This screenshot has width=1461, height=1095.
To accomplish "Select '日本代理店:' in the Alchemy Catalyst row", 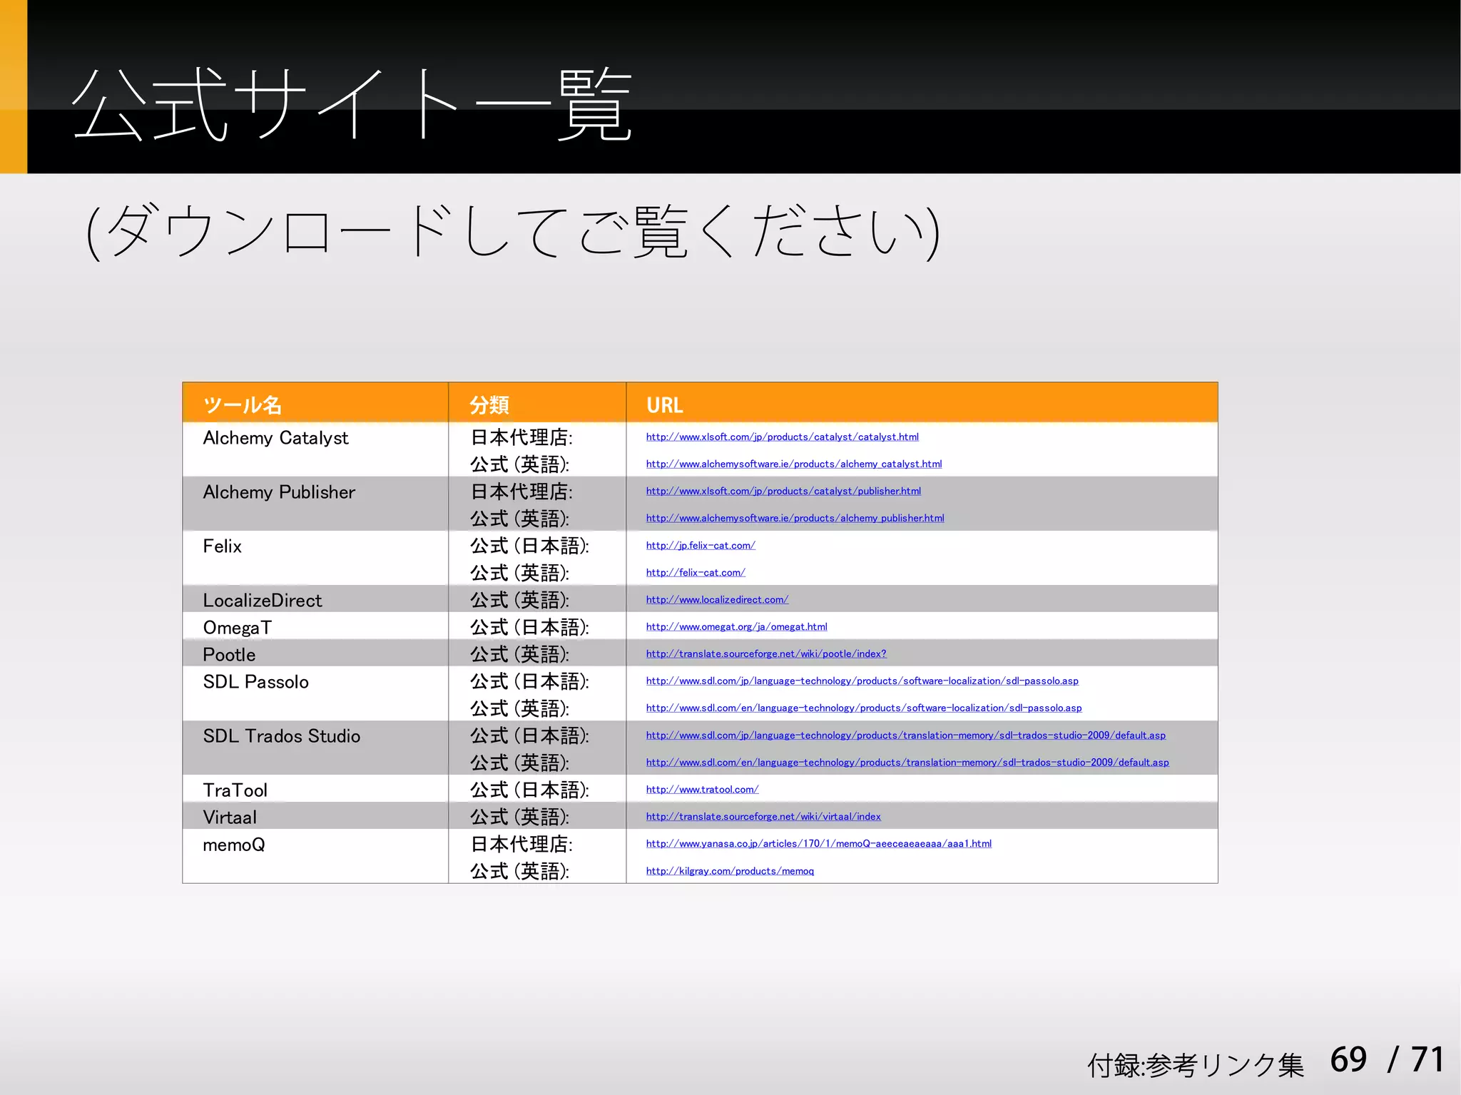I will 521,437.
